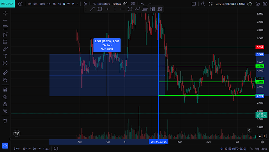
Task: Click the zoom in magnifier tool
Action: click(x=5, y=80)
